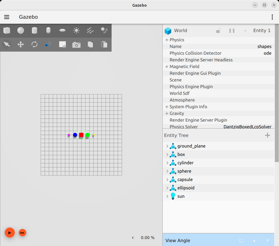The height and width of the screenshot is (246, 279).
Task: Insert a box shape from the toolbar
Action: tap(7, 30)
